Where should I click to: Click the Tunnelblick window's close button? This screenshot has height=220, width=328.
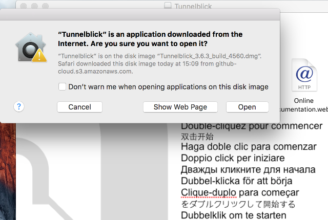pos(24,6)
